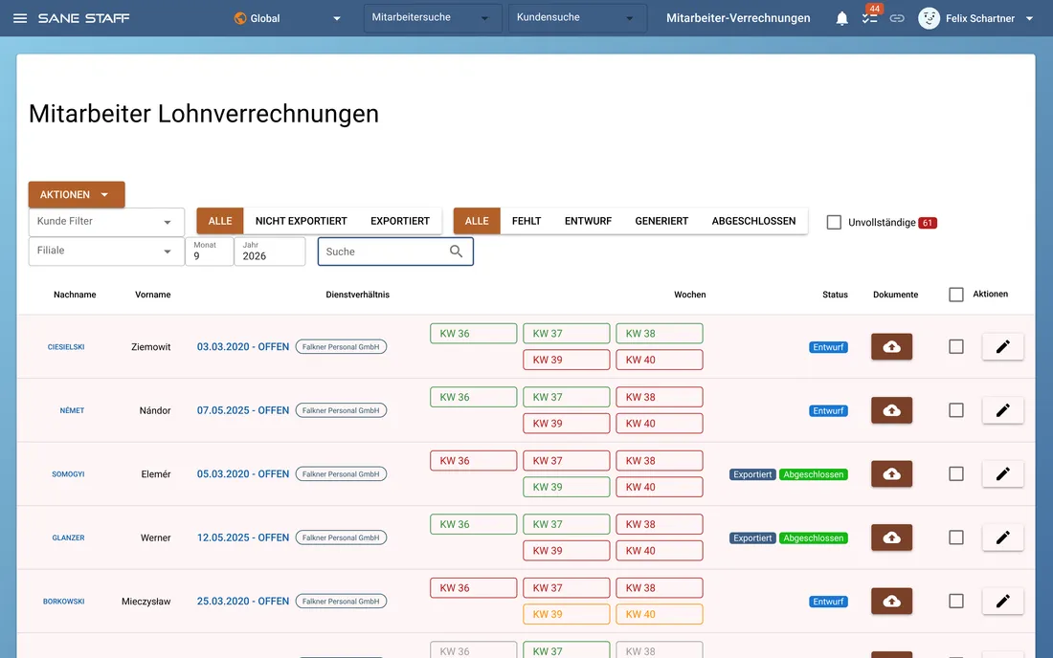1053x658 pixels.
Task: Select the Fehlt status tab
Action: 526,221
